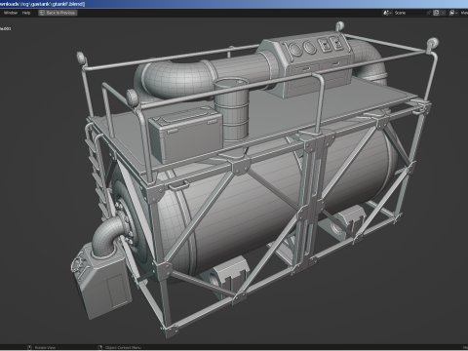Click the Rotate View status text

(45, 348)
